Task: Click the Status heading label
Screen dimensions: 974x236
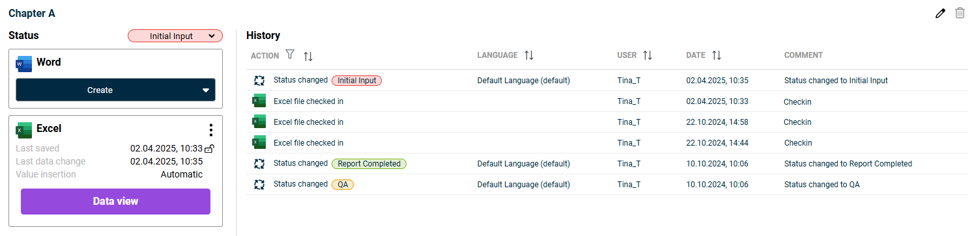Action: (23, 36)
